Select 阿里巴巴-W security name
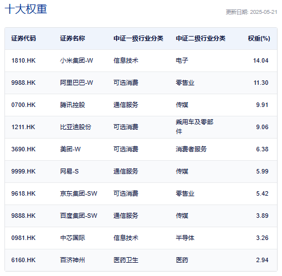Viewport: 282px width, 276px height. pos(77,83)
